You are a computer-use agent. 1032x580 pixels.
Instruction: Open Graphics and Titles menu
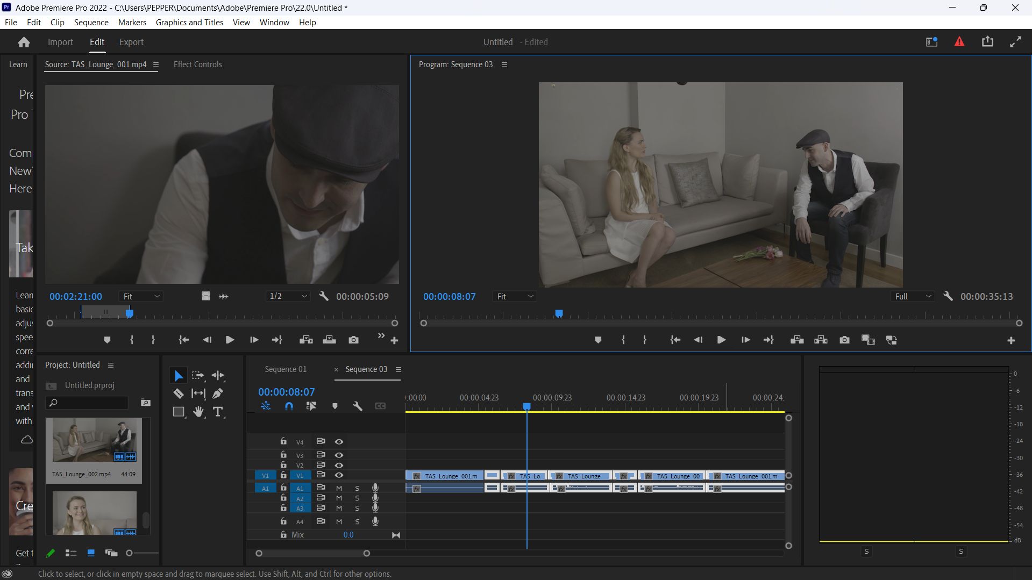click(x=189, y=23)
